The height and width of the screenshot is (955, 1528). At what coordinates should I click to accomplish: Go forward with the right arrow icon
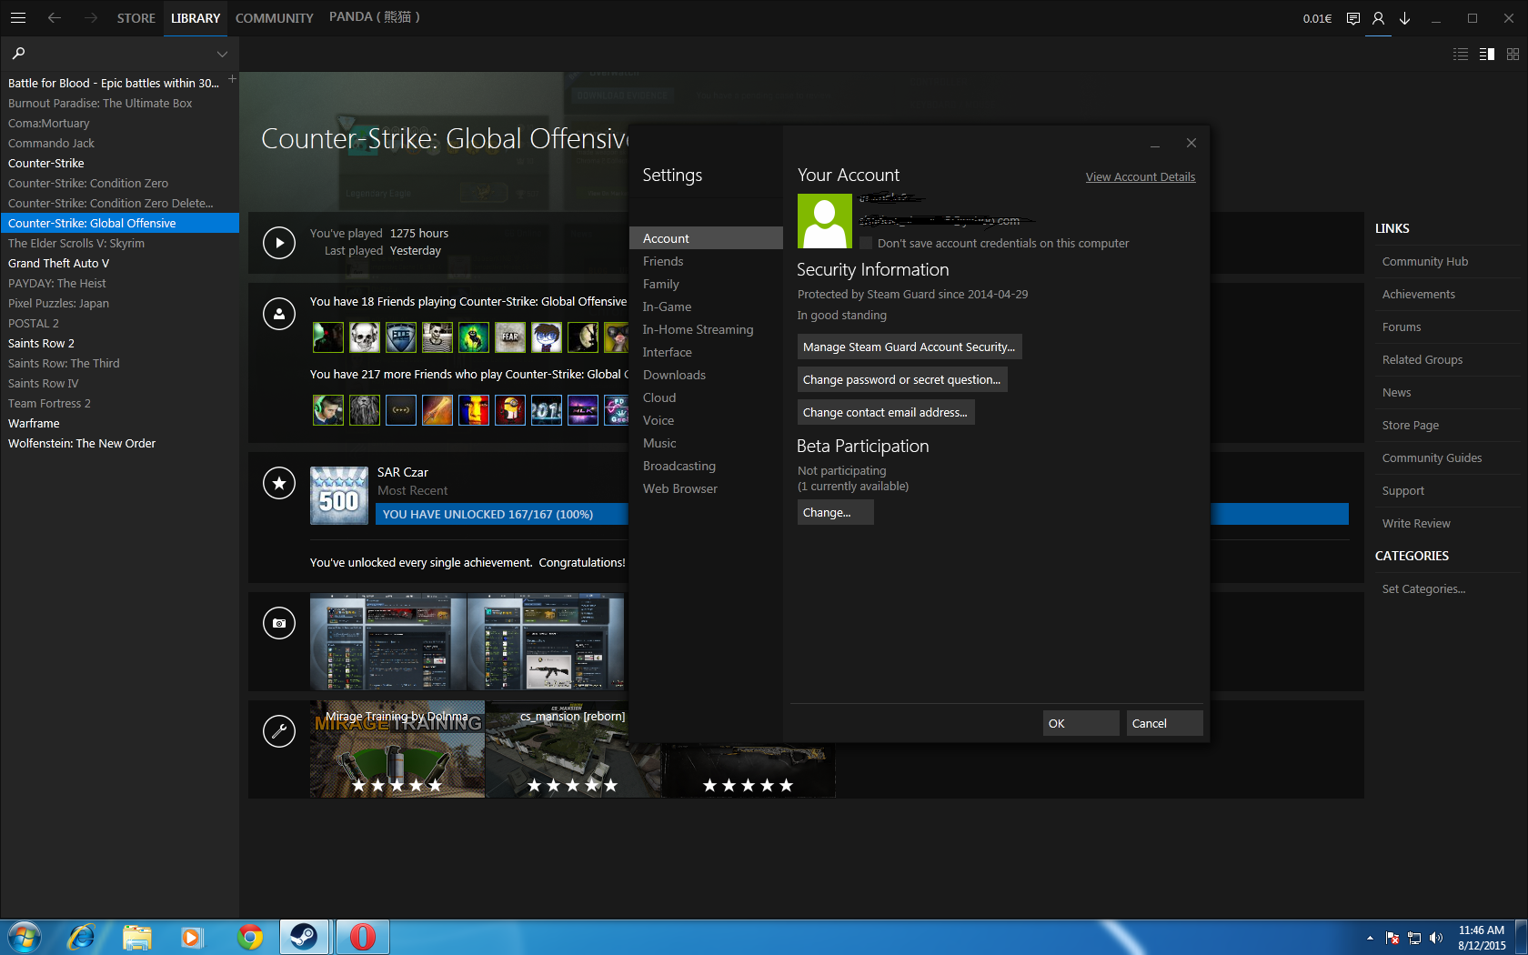[90, 17]
